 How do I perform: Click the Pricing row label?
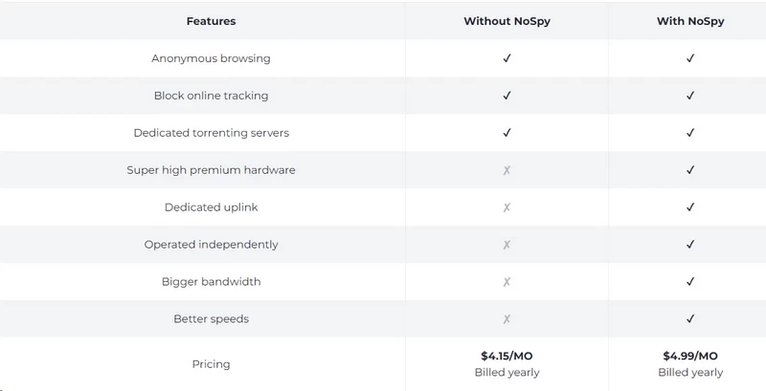[211, 364]
